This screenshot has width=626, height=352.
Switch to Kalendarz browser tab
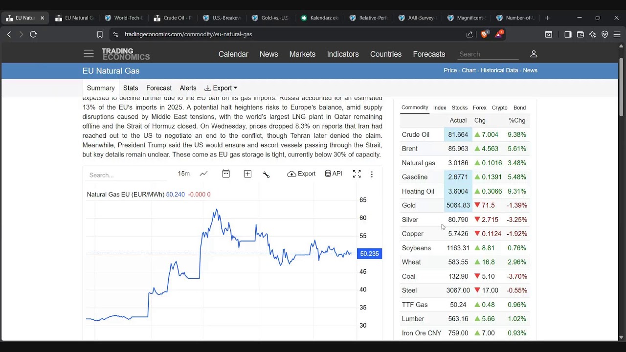pos(320,18)
